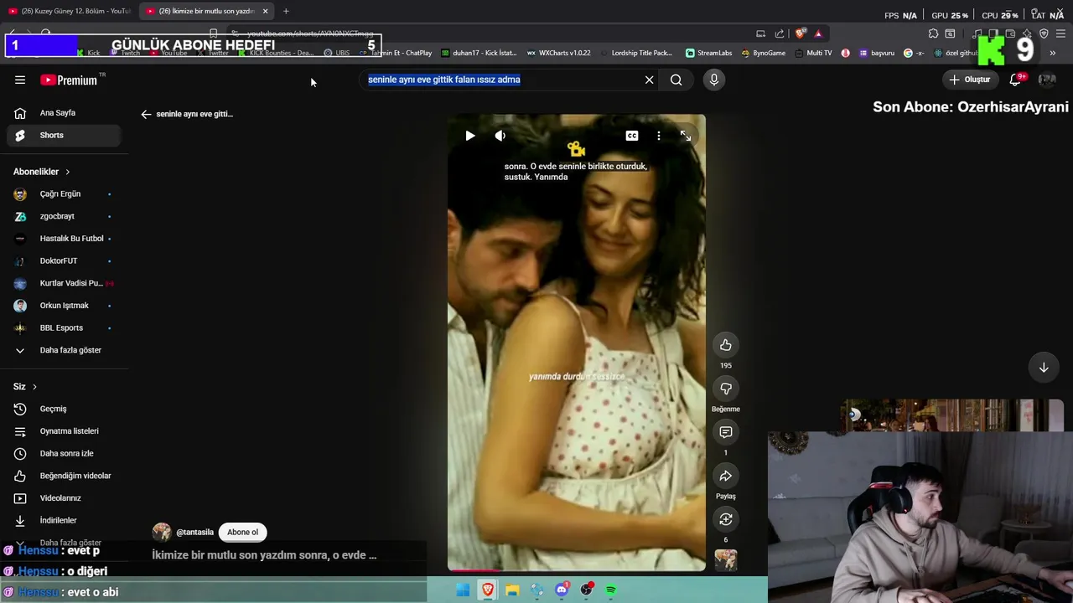Image resolution: width=1073 pixels, height=603 pixels.
Task: Open Multi TV bookmark
Action: point(813,53)
